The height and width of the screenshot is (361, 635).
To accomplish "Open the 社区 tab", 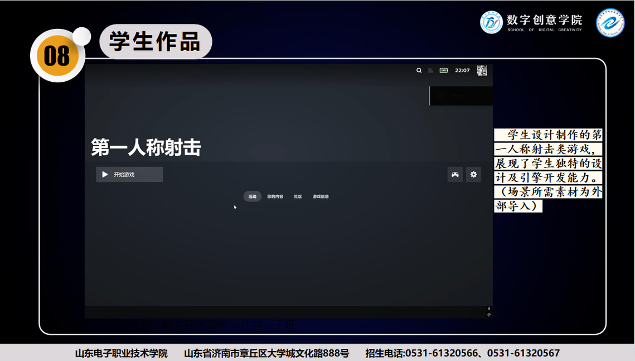I will [298, 196].
